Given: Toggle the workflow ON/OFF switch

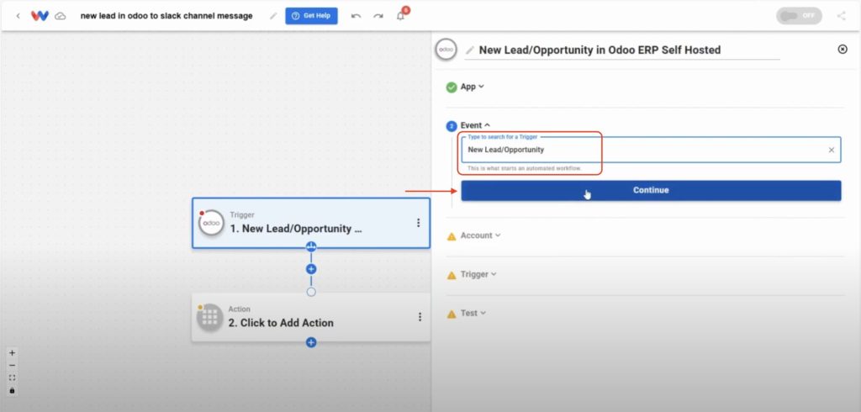Looking at the screenshot, I should click(799, 15).
